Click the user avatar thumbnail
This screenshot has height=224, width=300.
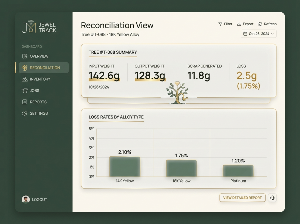(26, 199)
